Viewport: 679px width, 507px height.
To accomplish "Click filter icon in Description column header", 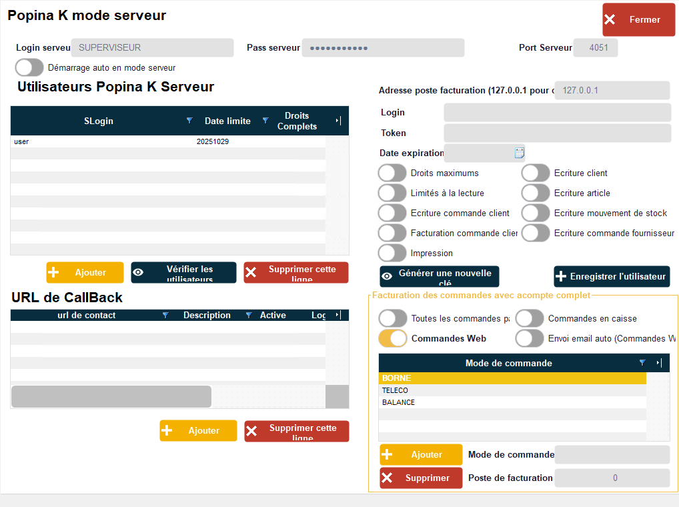I will tap(249, 315).
